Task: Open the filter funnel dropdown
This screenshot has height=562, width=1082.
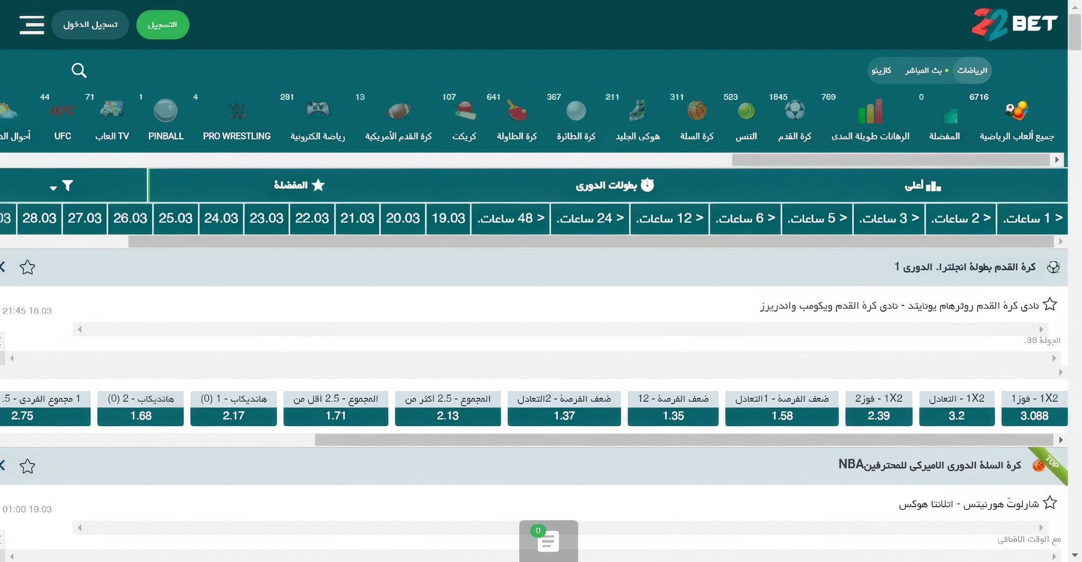Action: click(x=67, y=185)
